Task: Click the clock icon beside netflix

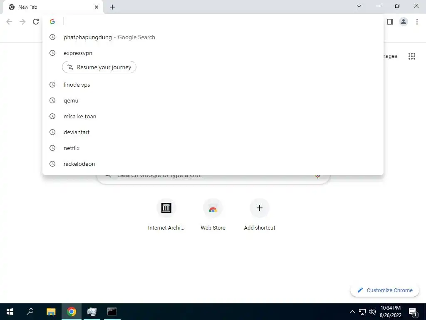Action: (x=52, y=148)
